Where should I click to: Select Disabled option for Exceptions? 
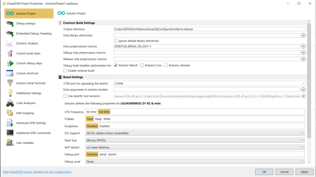tap(92, 126)
